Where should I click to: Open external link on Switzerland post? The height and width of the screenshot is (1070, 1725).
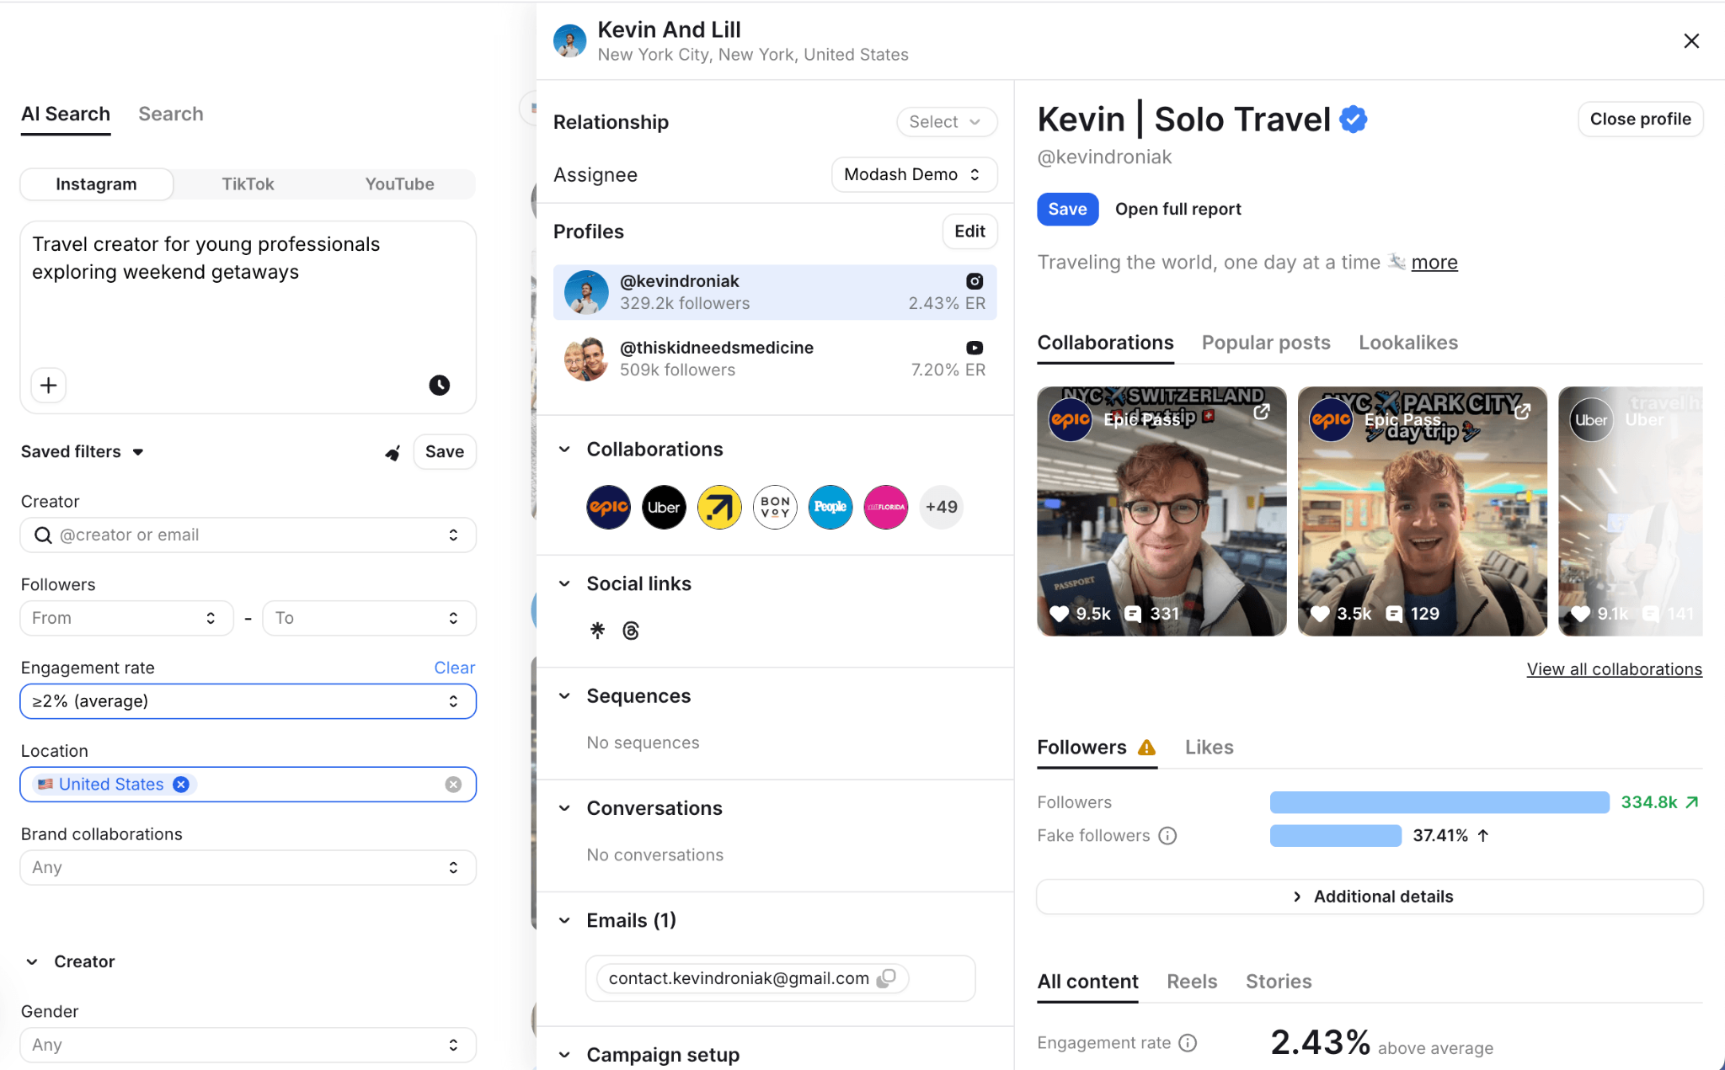click(x=1261, y=412)
